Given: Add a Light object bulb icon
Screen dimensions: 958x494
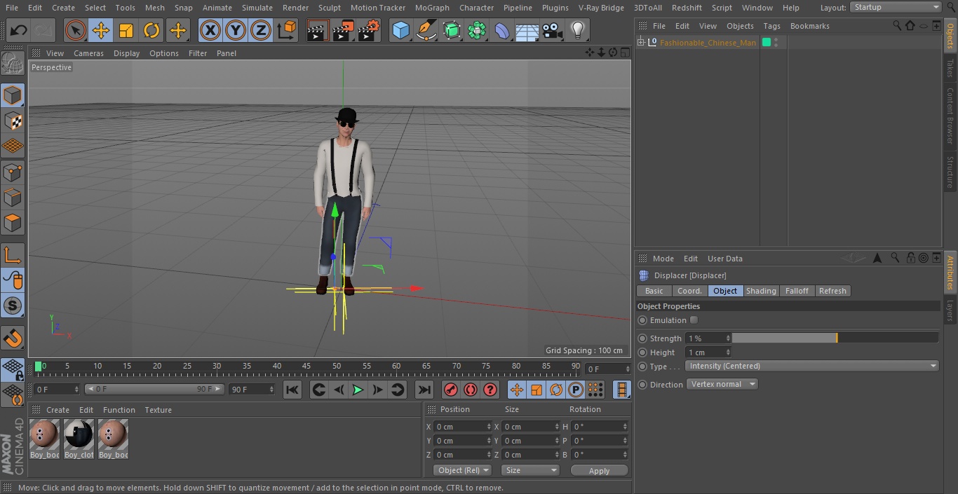Looking at the screenshot, I should point(578,31).
